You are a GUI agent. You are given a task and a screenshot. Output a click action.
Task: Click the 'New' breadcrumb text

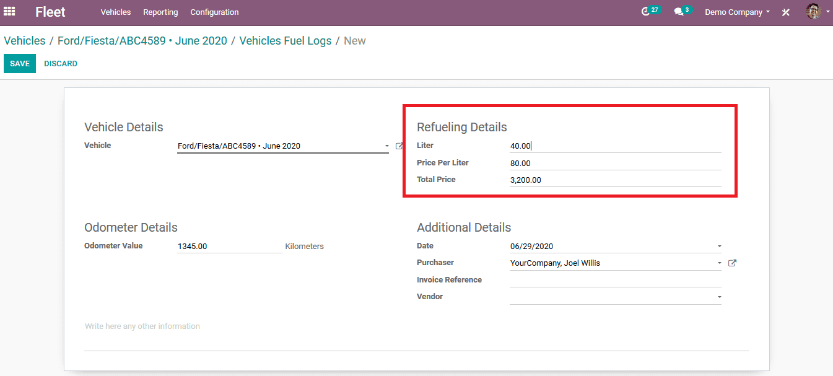[x=355, y=41]
